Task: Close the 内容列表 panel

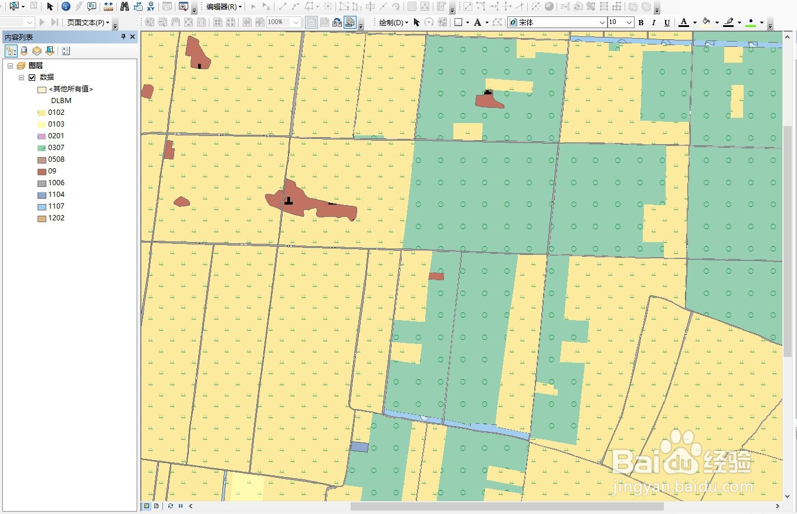Action: (133, 36)
